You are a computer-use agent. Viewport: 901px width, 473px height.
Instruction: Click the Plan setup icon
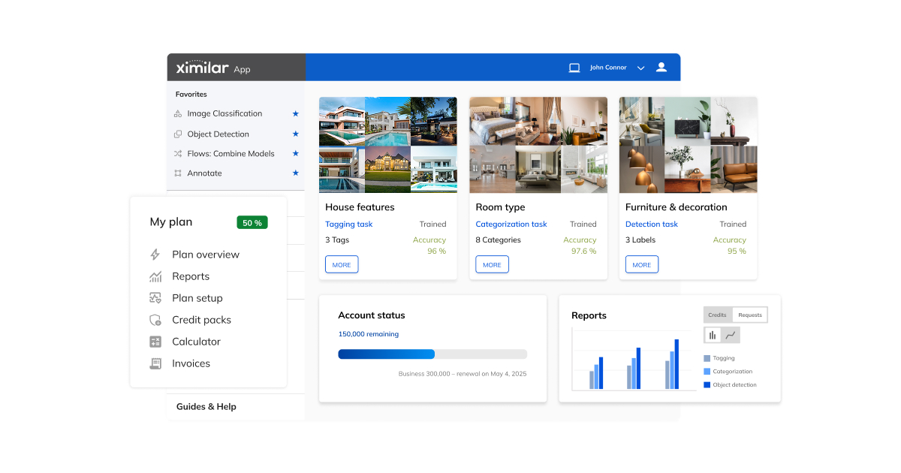click(x=155, y=298)
